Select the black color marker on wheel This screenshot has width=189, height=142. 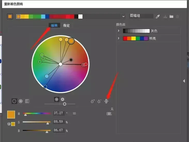point(71,60)
